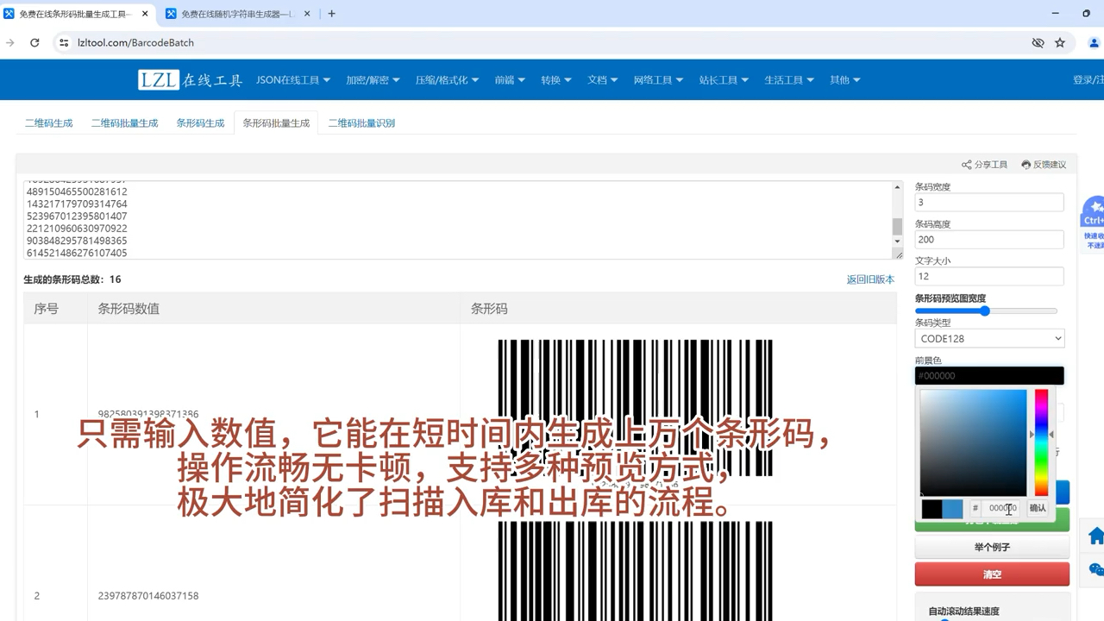Image resolution: width=1104 pixels, height=621 pixels.
Task: Click the 登录/注册 link in header
Action: 1088,79
